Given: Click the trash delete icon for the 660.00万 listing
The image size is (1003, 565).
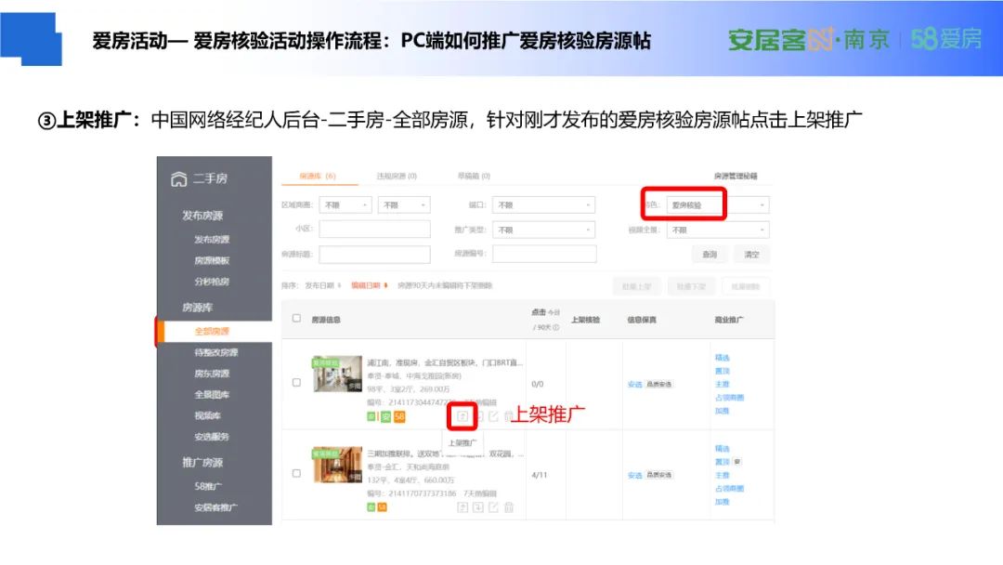Looking at the screenshot, I should [509, 507].
